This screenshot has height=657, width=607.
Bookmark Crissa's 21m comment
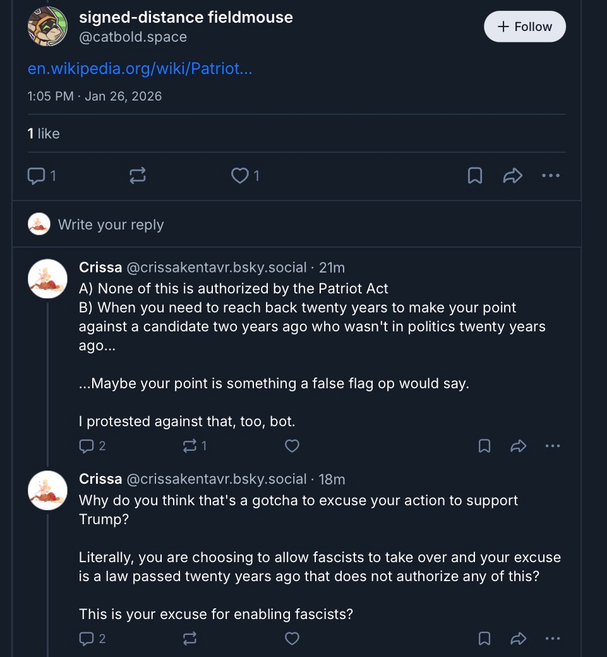tap(484, 446)
